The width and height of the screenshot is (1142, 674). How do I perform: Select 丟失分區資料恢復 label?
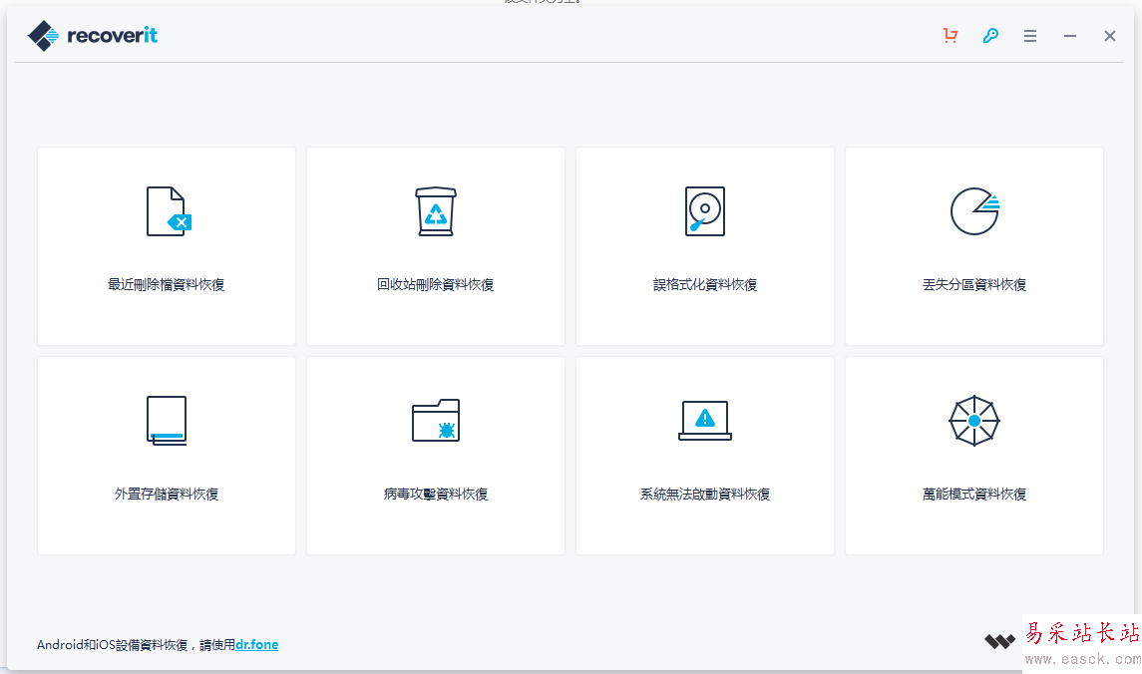974,284
